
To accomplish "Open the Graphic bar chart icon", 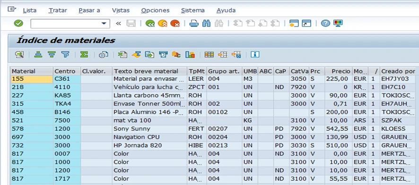I will click(x=190, y=55).
